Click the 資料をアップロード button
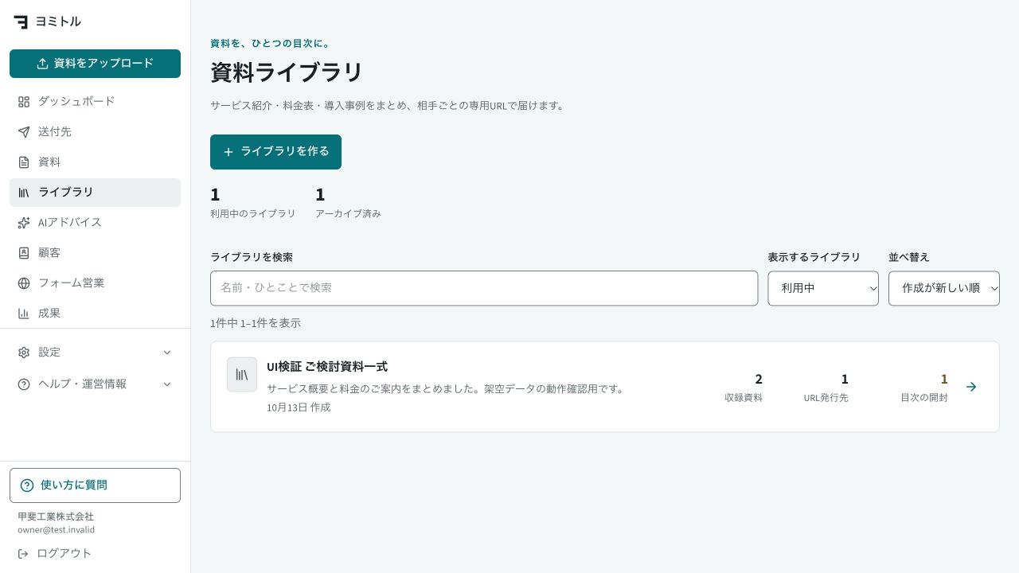 click(x=96, y=64)
